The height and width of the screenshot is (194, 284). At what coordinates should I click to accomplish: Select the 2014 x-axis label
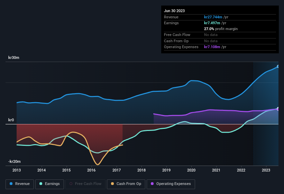click(x=42, y=170)
